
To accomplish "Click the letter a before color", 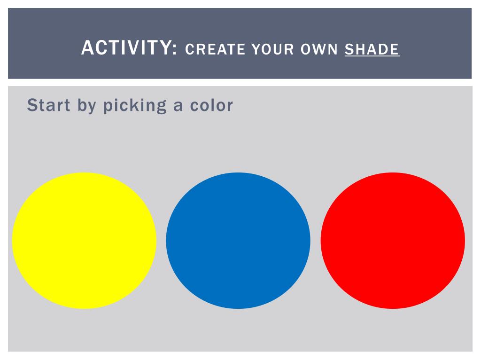I will coord(178,106).
